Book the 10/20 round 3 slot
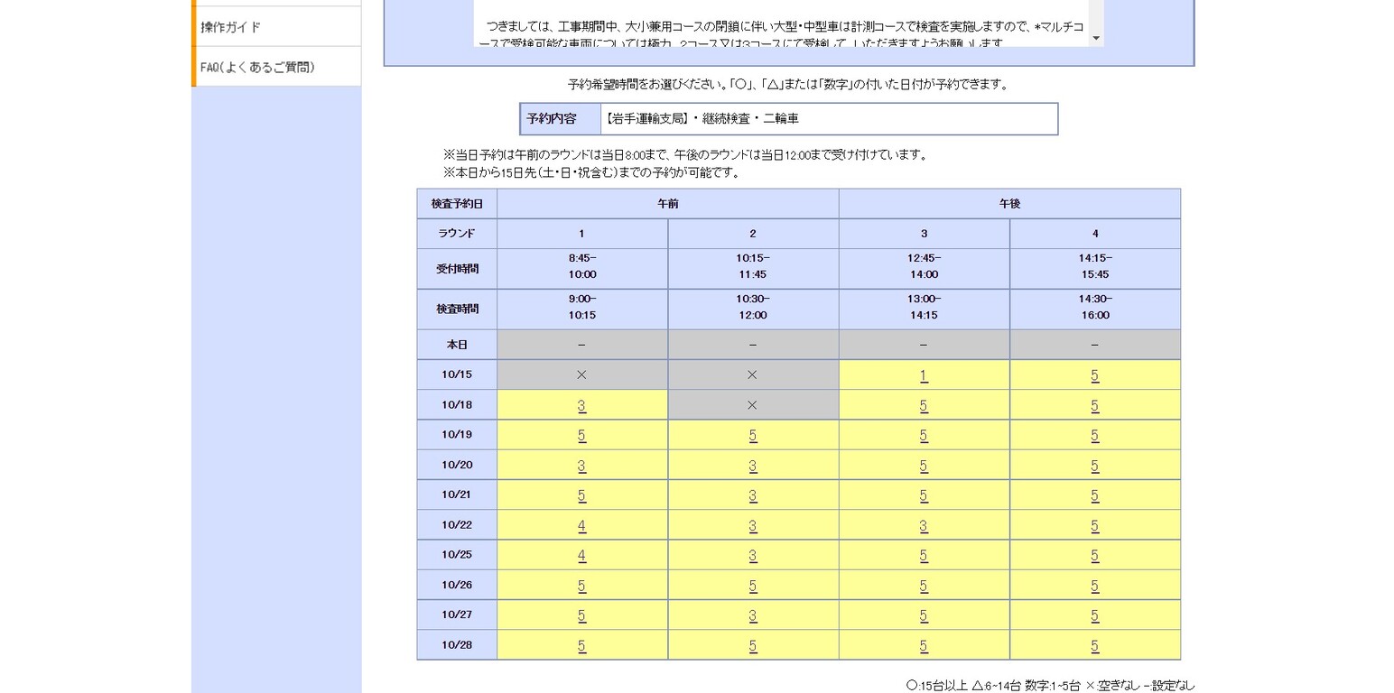 (x=924, y=466)
